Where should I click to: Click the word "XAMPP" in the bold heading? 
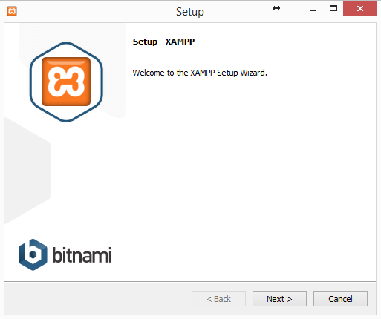tap(180, 42)
